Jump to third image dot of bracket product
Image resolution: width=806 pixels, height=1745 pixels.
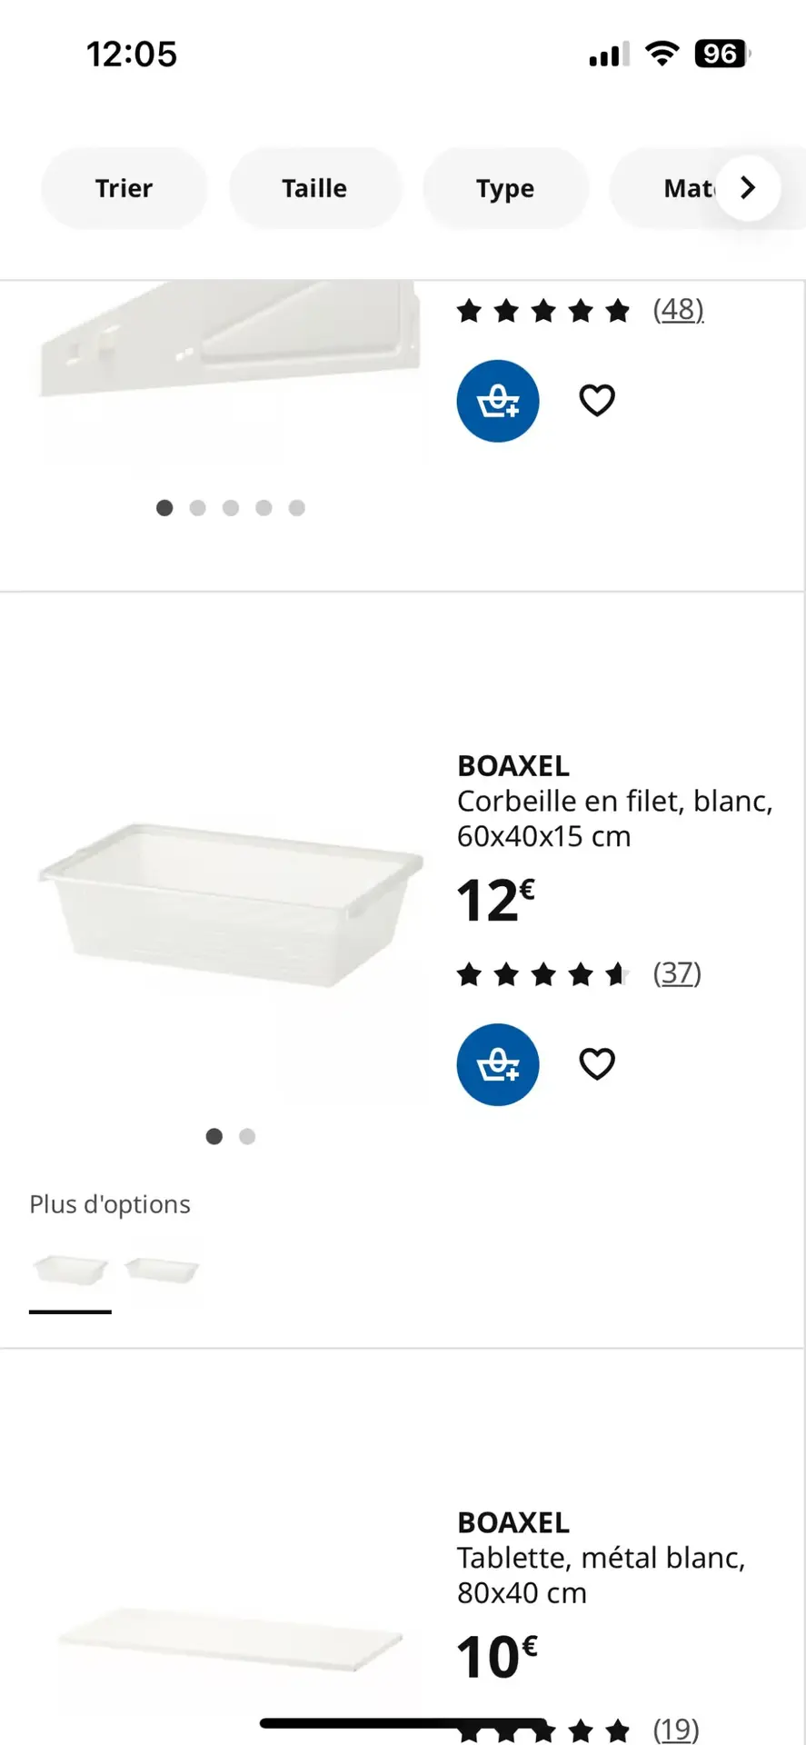pos(231,508)
